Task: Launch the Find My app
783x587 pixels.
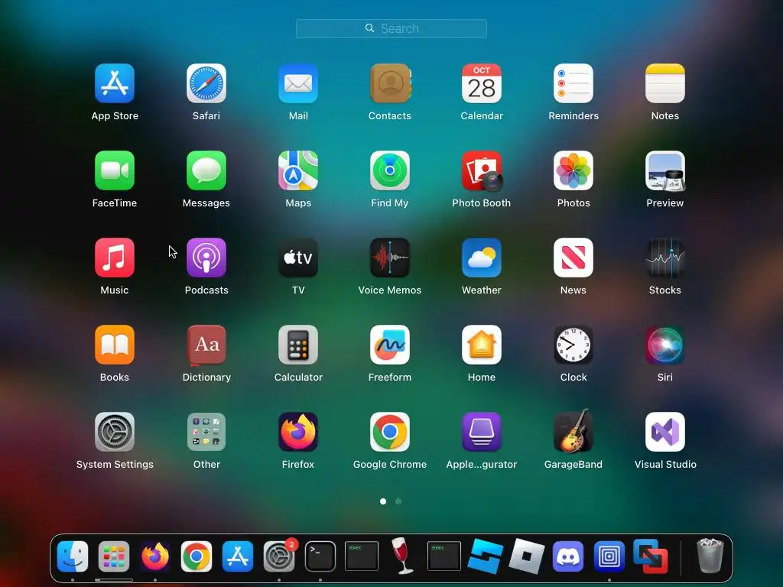Action: click(390, 170)
